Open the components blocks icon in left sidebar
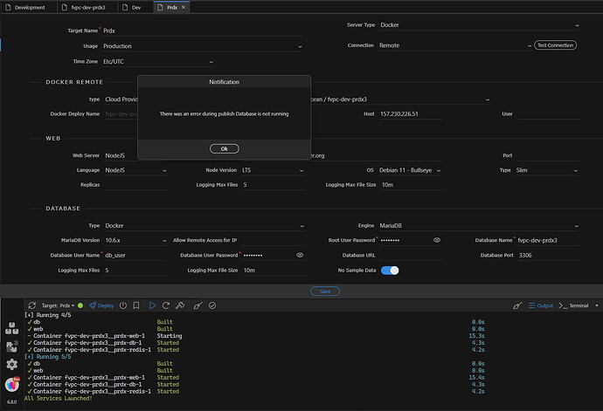This screenshot has width=603, height=411. 12,346
